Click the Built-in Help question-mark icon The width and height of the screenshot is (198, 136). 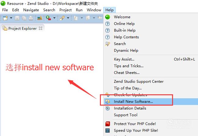pos(108,30)
